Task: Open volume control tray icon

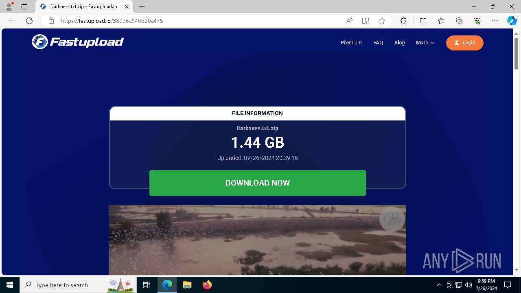Action: (468, 285)
